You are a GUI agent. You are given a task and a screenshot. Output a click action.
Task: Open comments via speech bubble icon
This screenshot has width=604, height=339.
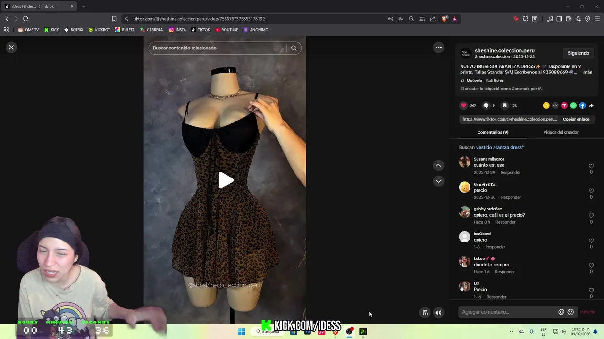point(486,105)
